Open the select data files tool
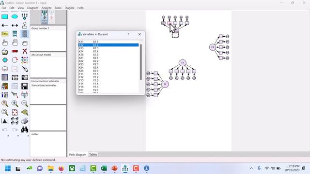 click(5, 77)
